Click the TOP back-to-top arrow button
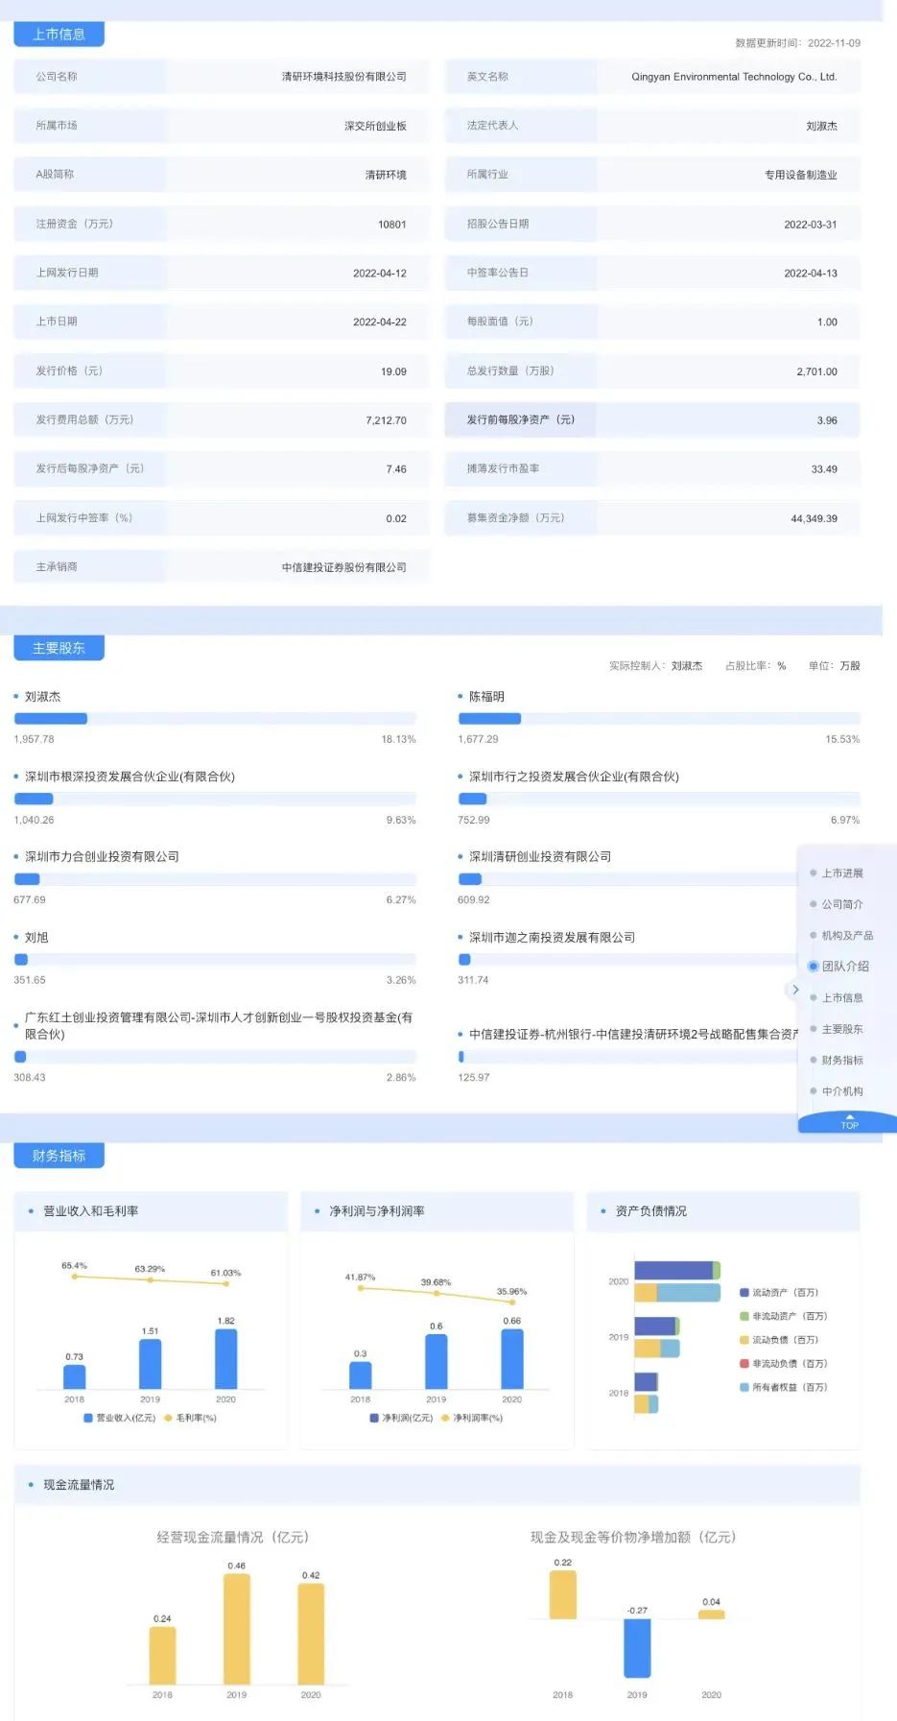 849,1122
